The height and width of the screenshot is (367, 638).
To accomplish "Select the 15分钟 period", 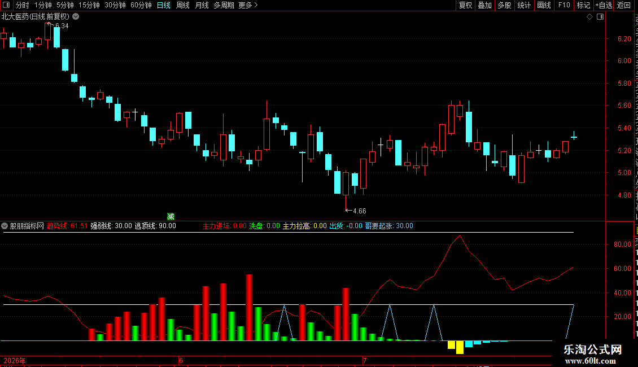I will pyautogui.click(x=89, y=5).
